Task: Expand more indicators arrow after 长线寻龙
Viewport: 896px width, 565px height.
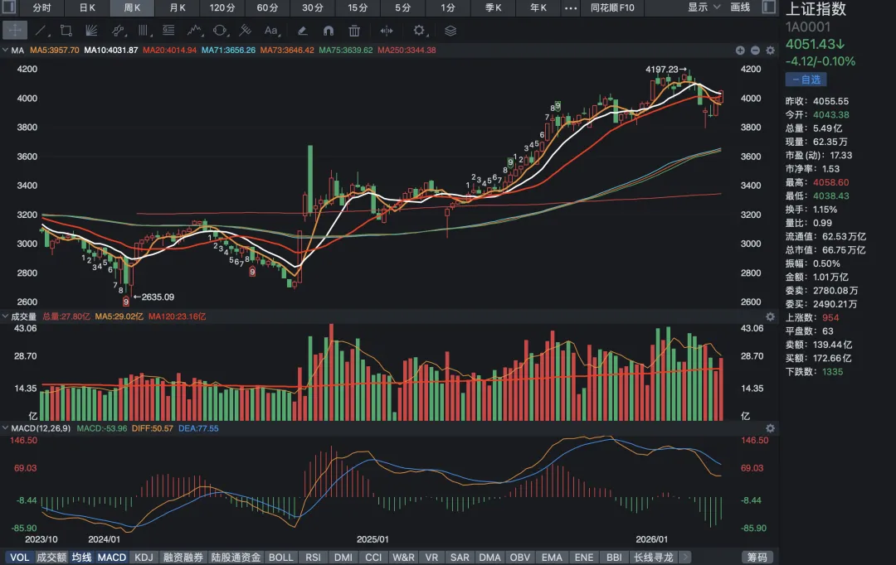Action: point(685,557)
